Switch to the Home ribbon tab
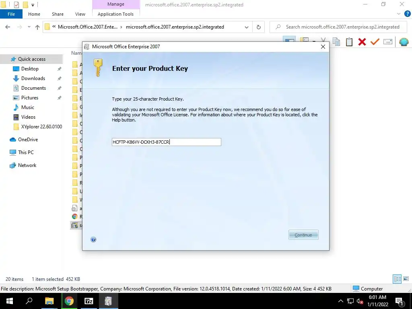 [34, 14]
